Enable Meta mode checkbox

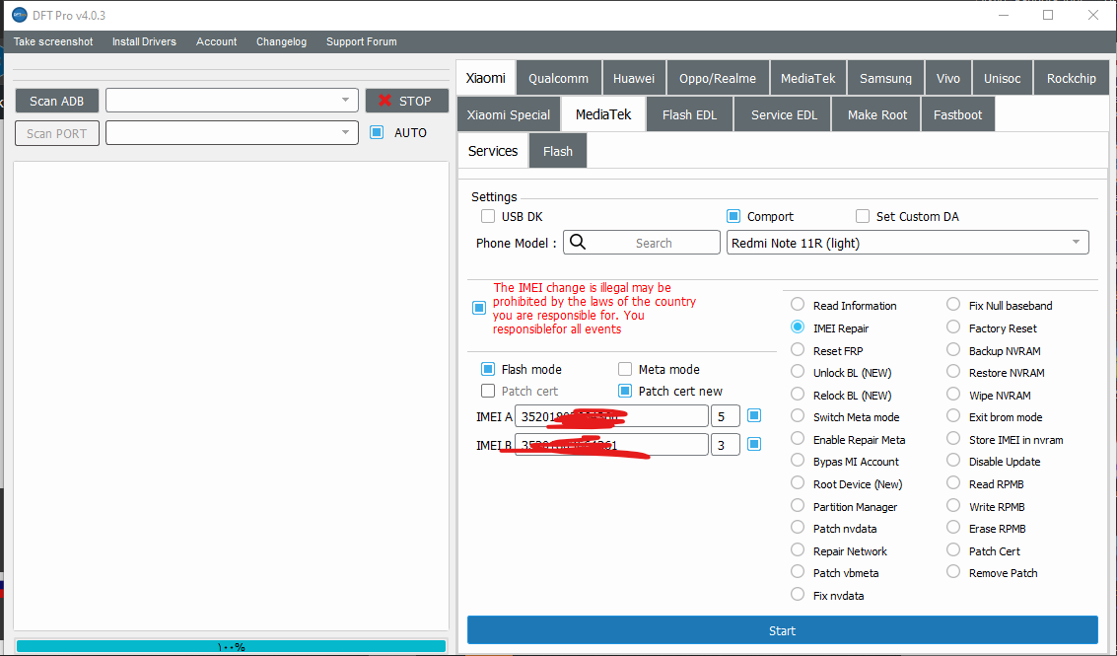tap(625, 369)
